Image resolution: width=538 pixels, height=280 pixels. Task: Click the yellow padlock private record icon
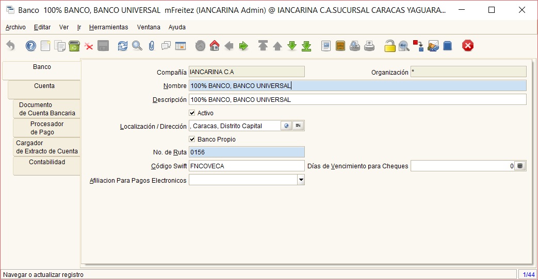point(389,45)
